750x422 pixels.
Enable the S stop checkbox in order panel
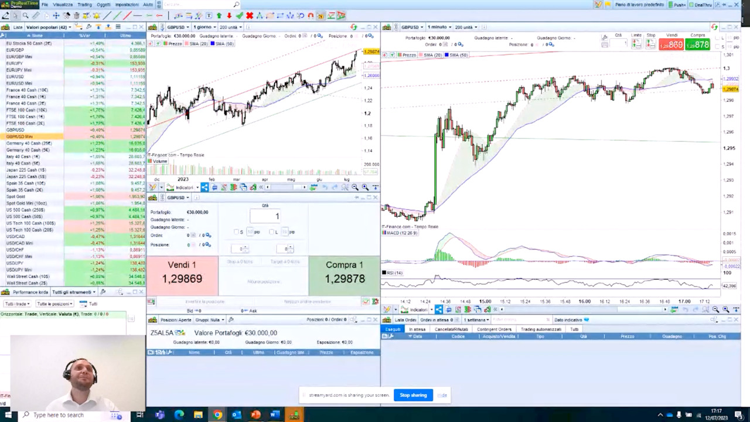coord(237,232)
